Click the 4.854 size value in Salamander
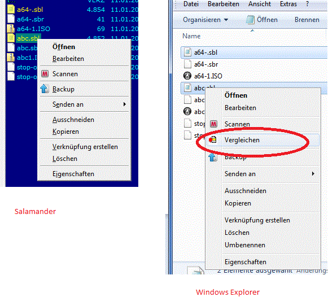The width and height of the screenshot is (333, 297). click(96, 10)
